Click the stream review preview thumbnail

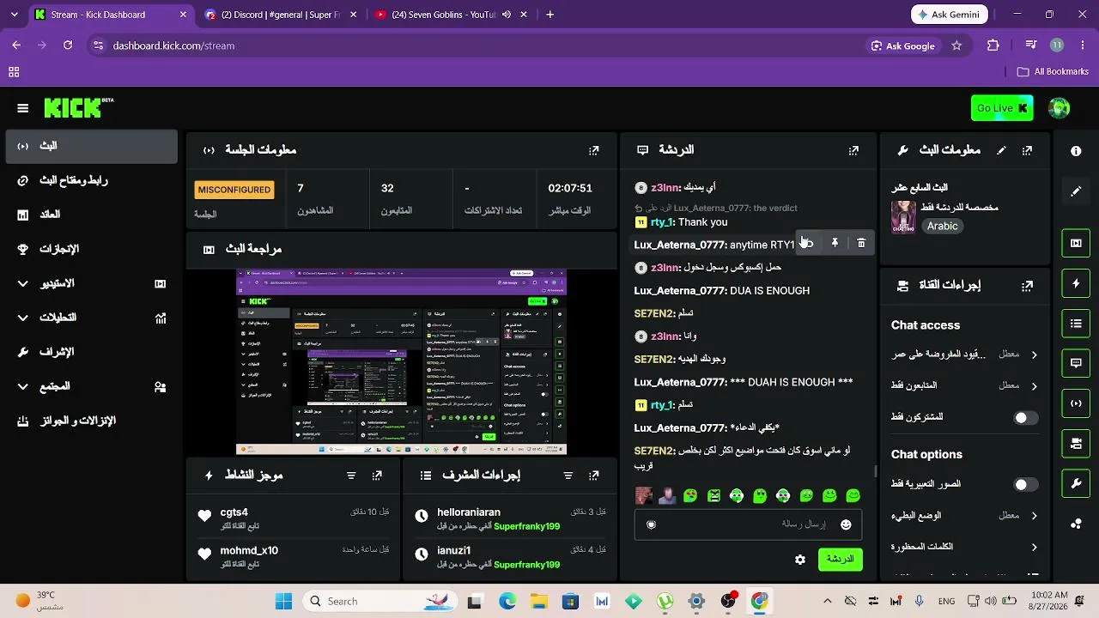click(401, 362)
